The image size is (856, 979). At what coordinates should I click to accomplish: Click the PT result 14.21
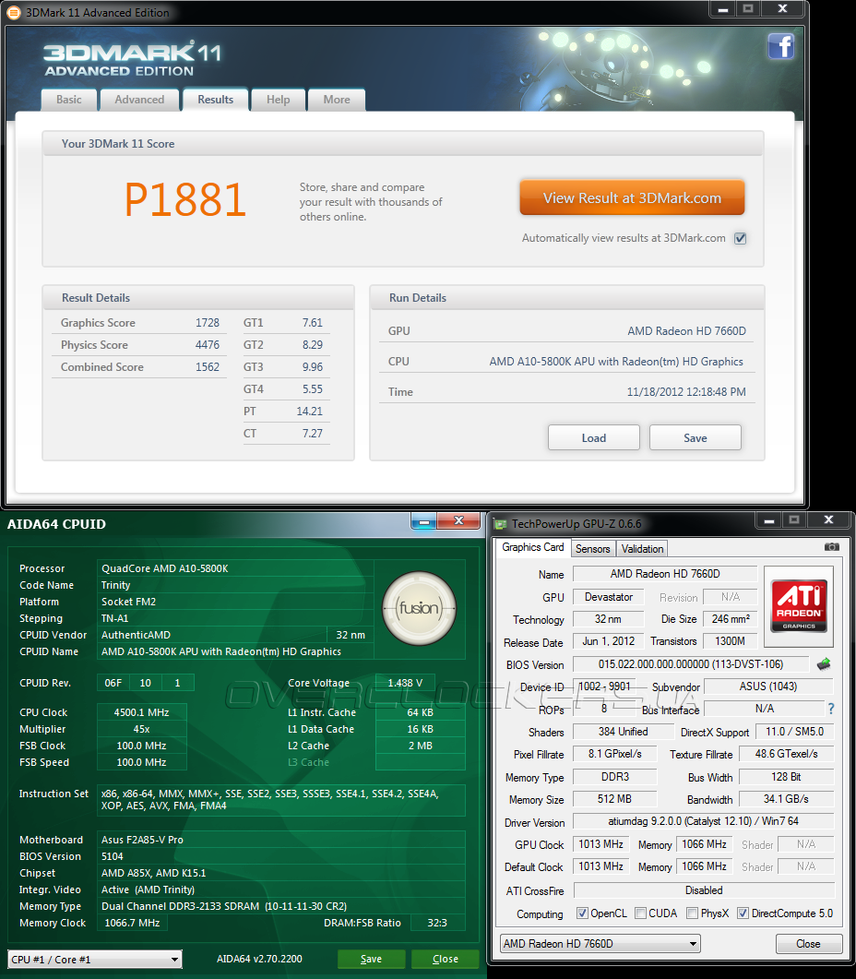point(310,412)
